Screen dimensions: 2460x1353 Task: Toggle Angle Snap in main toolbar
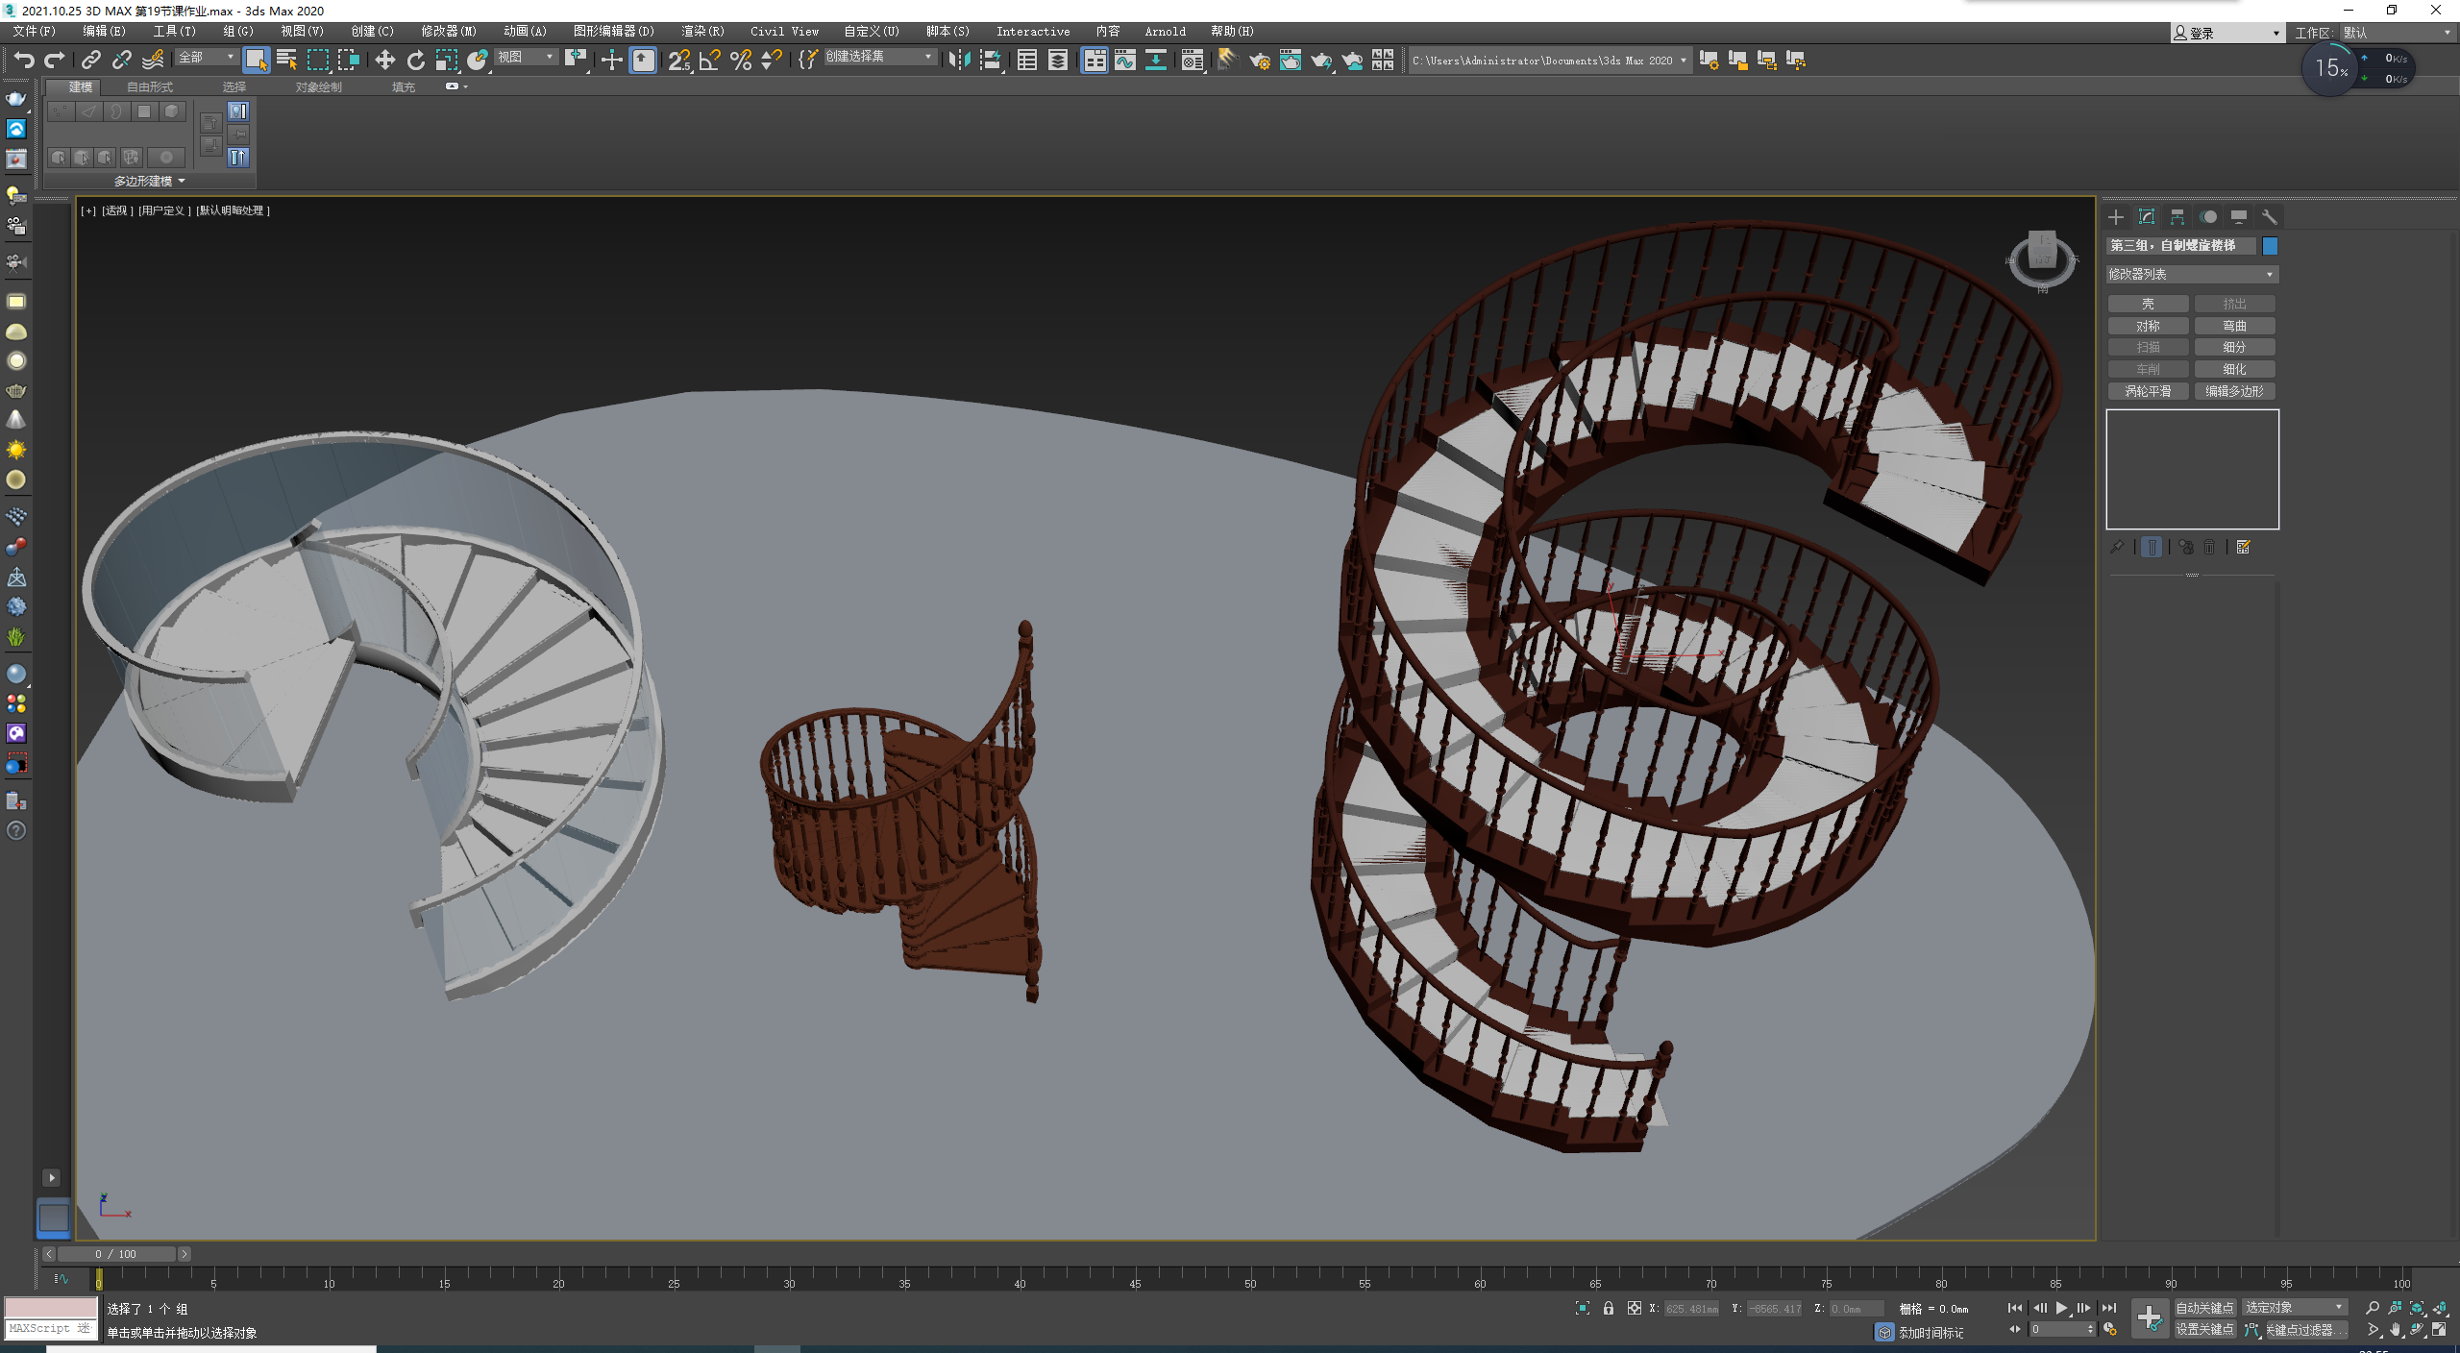(x=710, y=61)
